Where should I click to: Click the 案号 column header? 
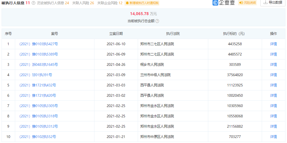(55, 34)
